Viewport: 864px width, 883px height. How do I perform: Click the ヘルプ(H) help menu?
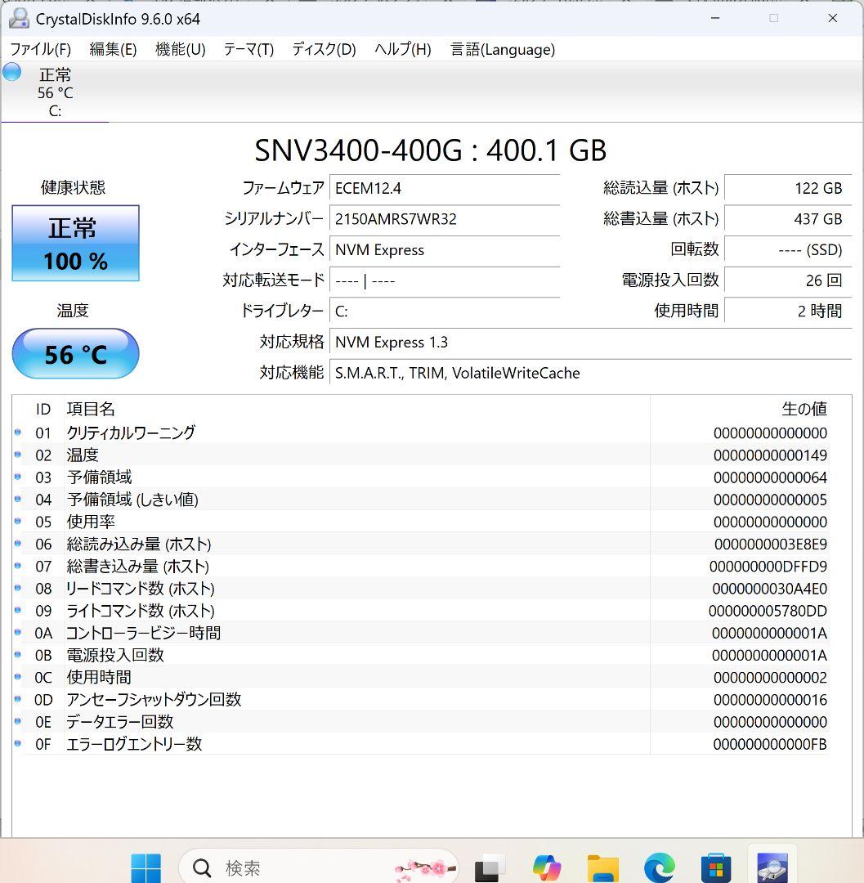[401, 49]
